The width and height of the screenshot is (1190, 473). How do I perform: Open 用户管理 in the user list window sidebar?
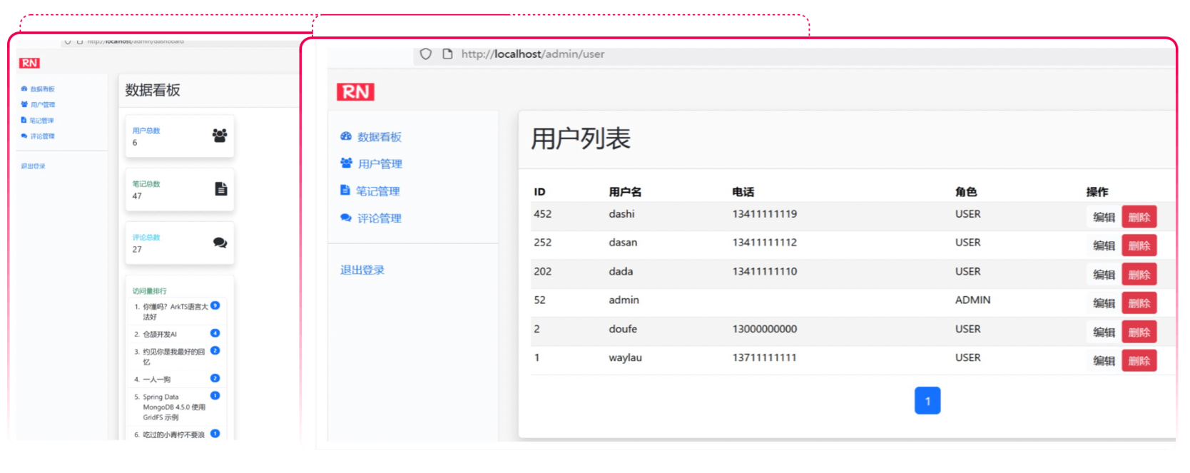(380, 164)
